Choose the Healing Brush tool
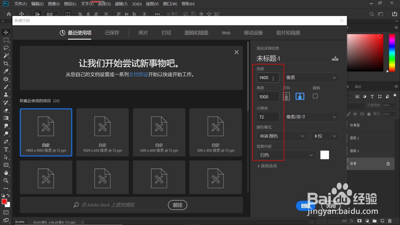The height and width of the screenshot is (225, 400). pyautogui.click(x=6, y=79)
